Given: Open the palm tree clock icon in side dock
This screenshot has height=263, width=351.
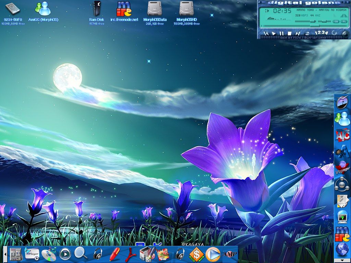Looking at the screenshot, I should (342, 102).
